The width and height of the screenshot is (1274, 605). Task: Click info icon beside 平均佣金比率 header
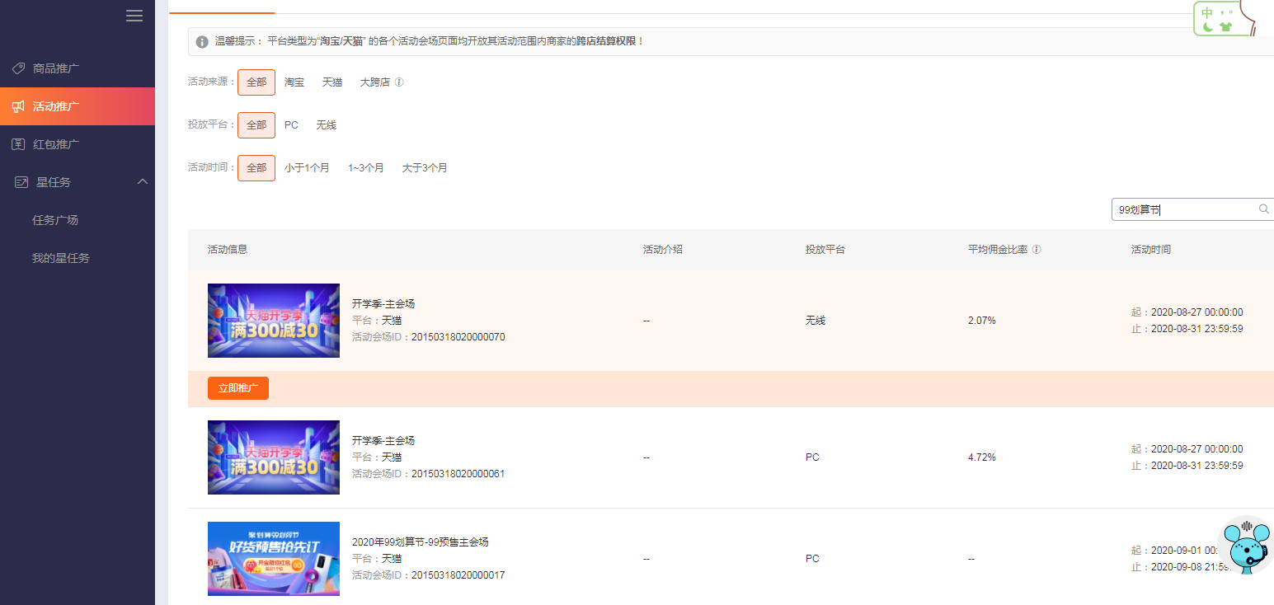pos(1037,250)
